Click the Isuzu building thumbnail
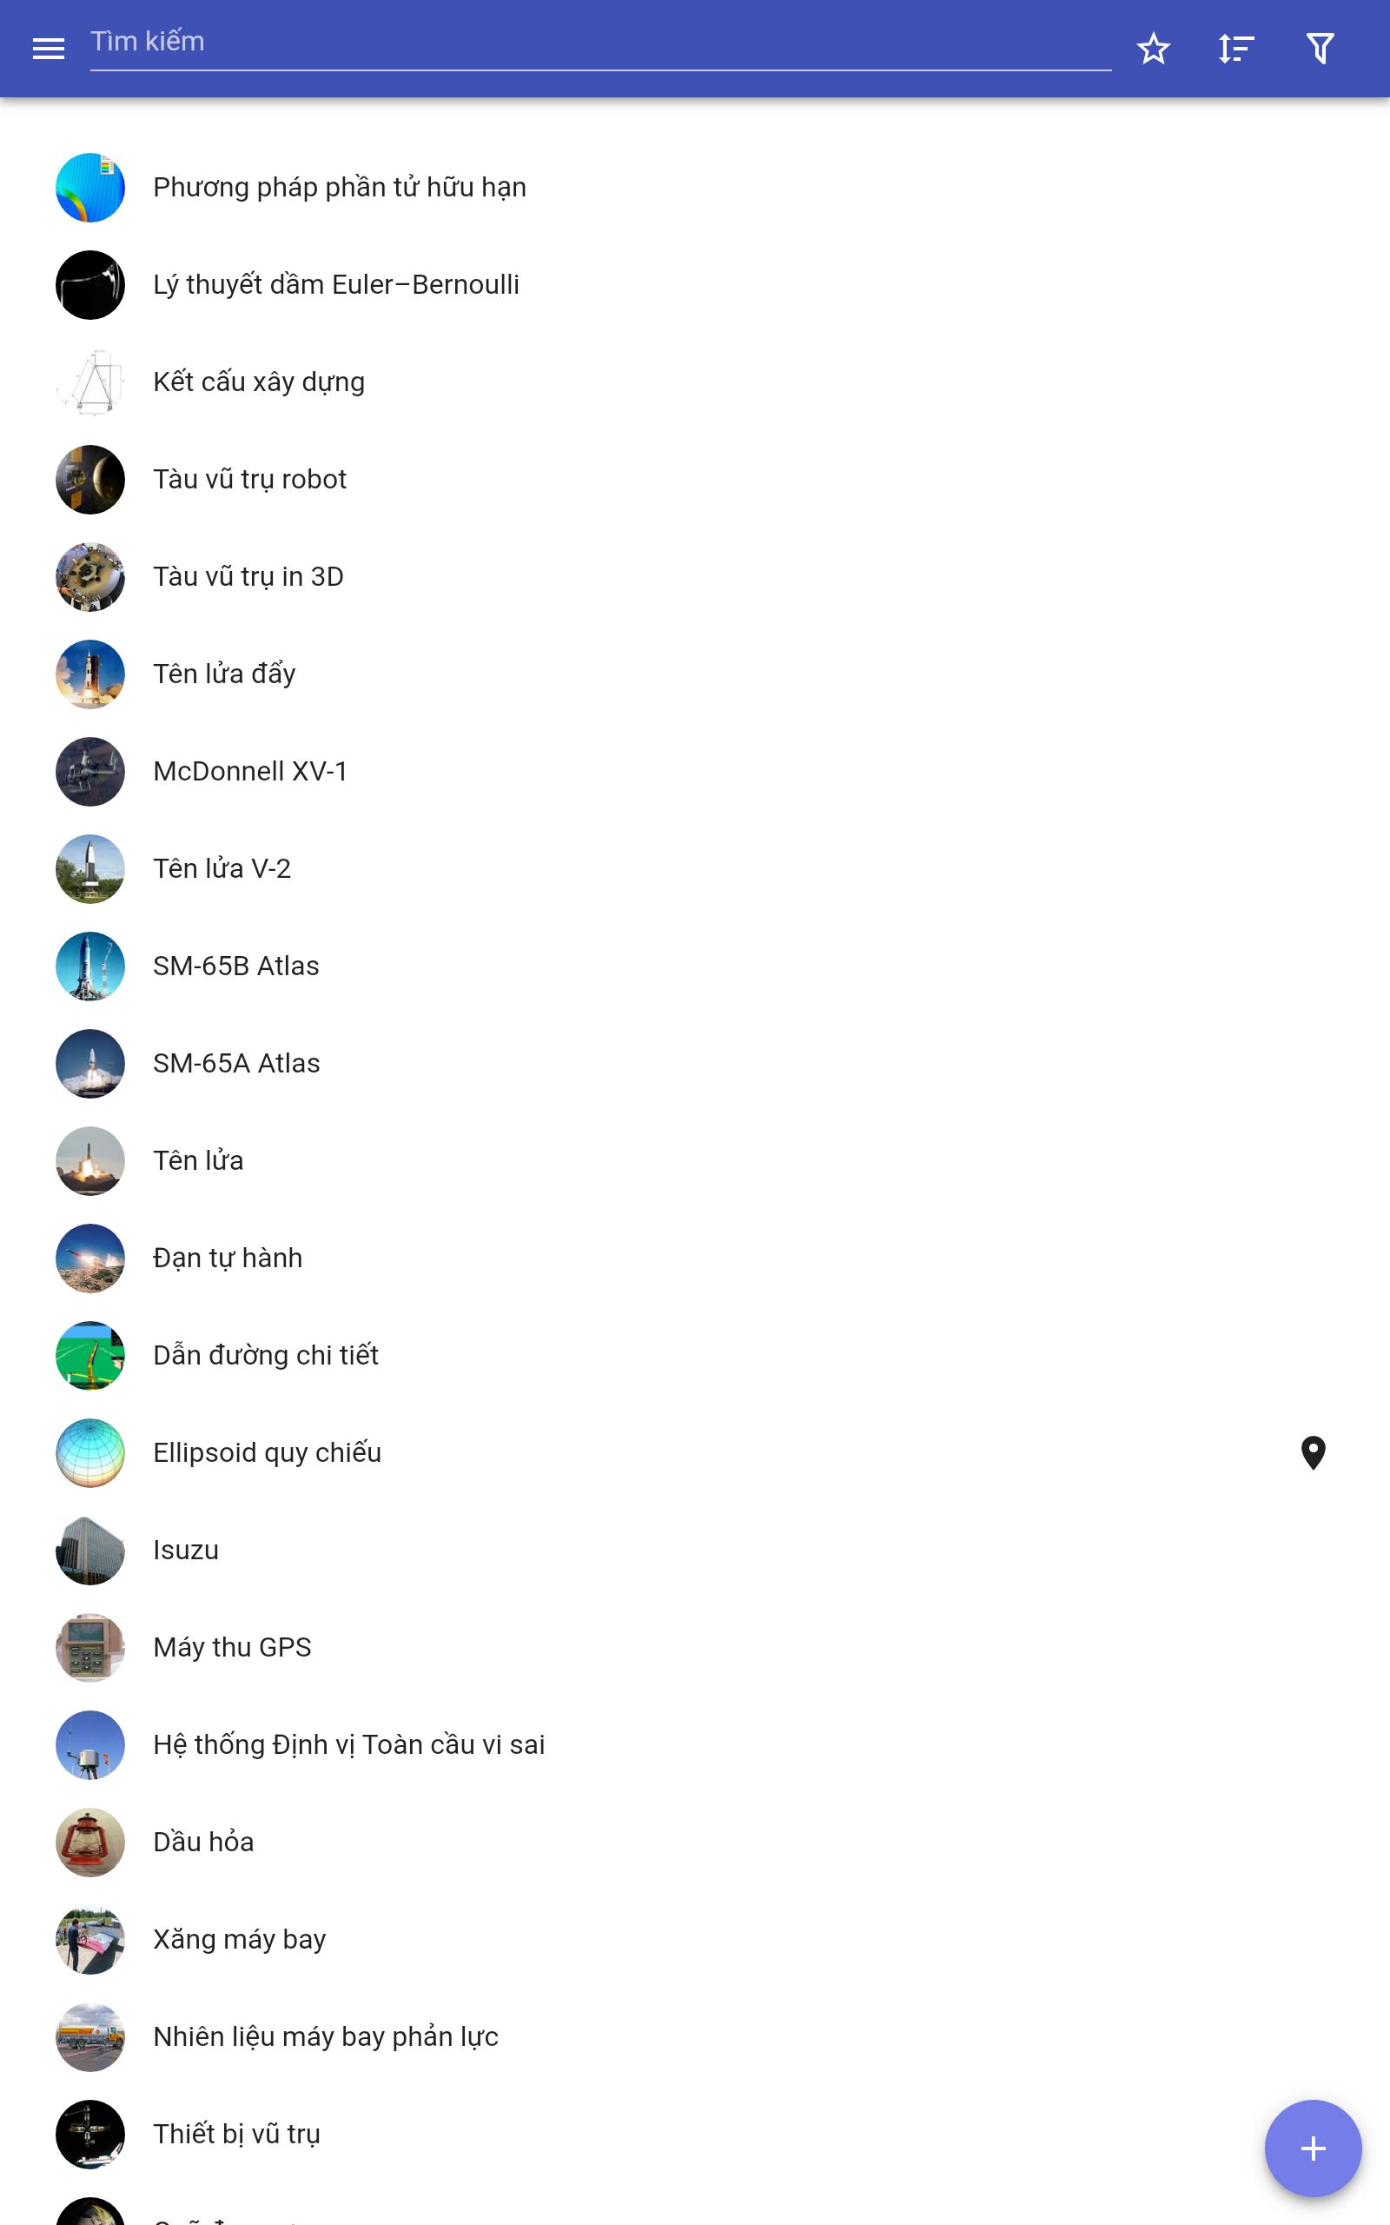The height and width of the screenshot is (2225, 1390). click(90, 1551)
